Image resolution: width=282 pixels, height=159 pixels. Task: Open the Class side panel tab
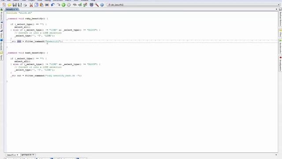(x=1, y=34)
